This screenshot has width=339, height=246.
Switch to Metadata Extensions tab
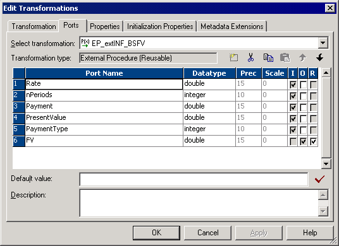click(x=231, y=26)
